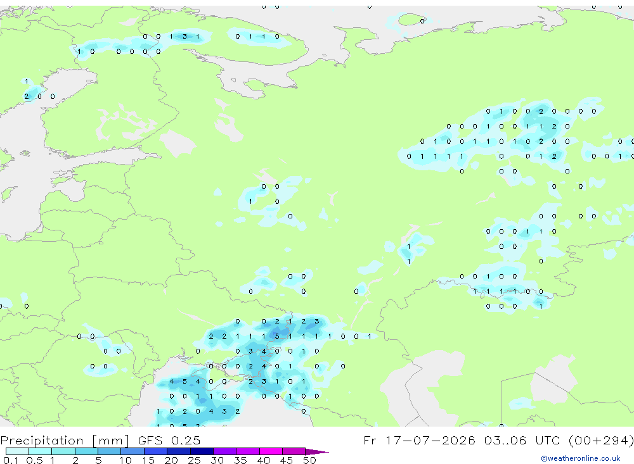The image size is (634, 464).
Task: Click the 15–20 mm royal blue legend swatch
Action: pos(156,451)
